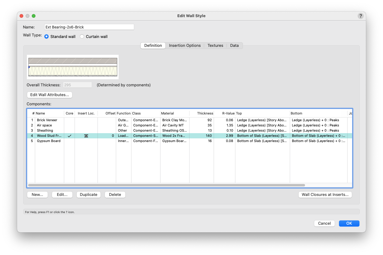
Task: Click the Edit Wall Attributes button
Action: tap(50, 95)
